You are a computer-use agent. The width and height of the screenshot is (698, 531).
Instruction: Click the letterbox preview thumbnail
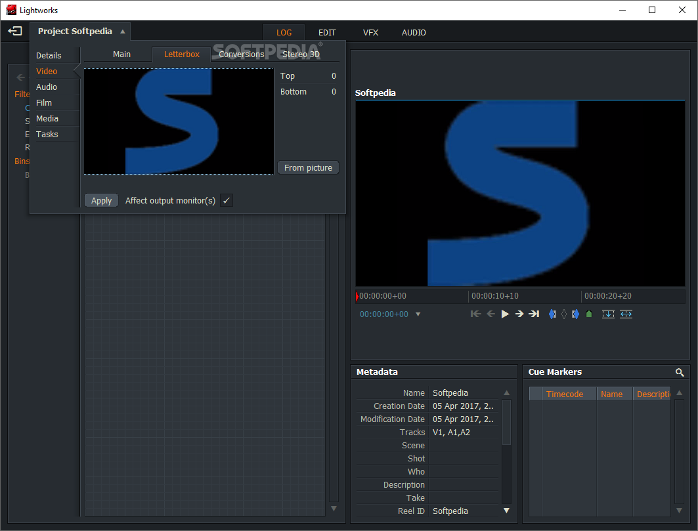(179, 121)
